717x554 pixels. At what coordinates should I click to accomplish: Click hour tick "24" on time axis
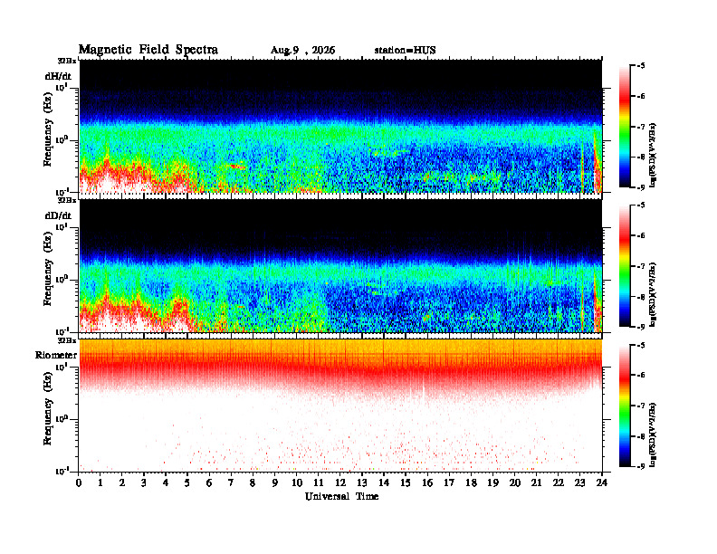[602, 483]
